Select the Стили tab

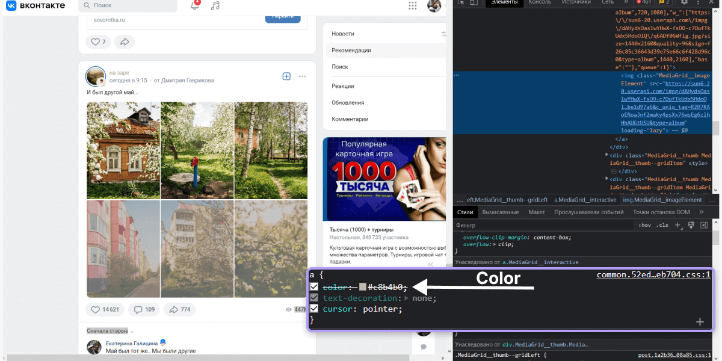tap(465, 212)
